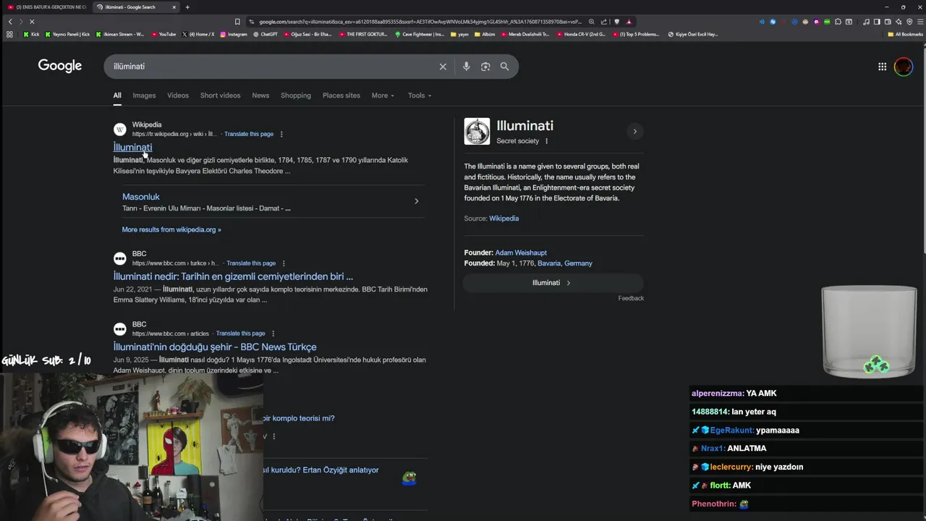Open the Google apps grid
This screenshot has width=926, height=521.
[882, 67]
